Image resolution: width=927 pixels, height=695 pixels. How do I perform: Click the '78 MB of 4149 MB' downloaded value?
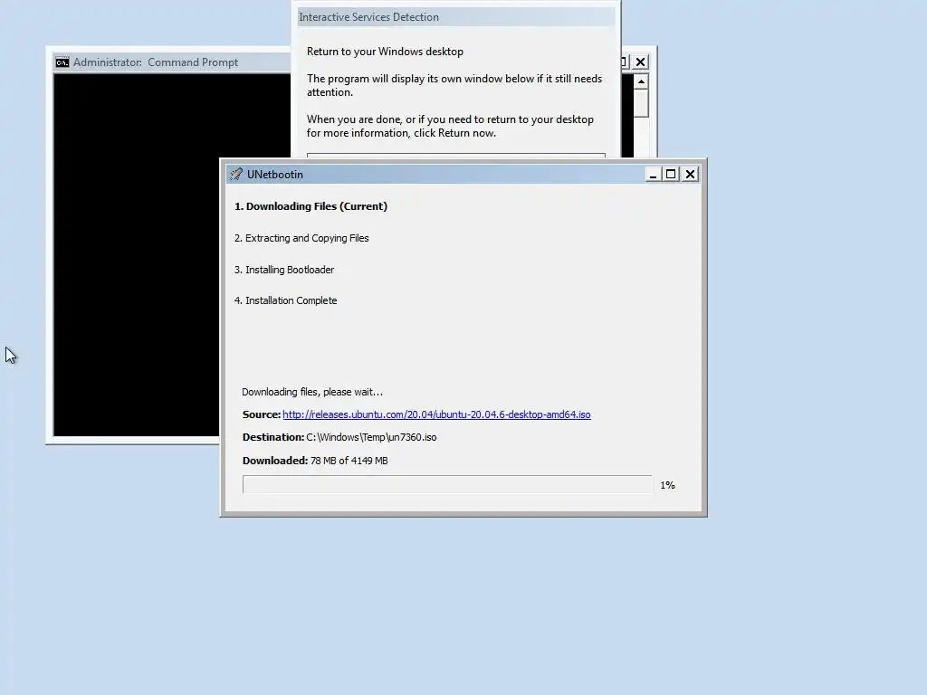click(x=349, y=461)
